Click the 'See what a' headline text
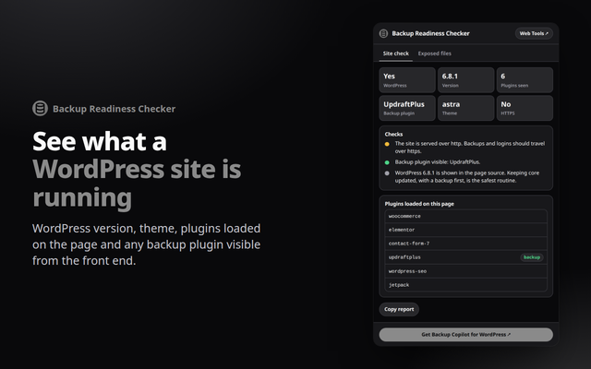The width and height of the screenshot is (591, 369). coord(100,141)
